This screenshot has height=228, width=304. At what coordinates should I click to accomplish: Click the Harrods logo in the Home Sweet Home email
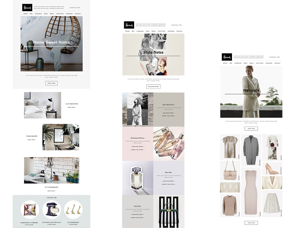(27, 8)
